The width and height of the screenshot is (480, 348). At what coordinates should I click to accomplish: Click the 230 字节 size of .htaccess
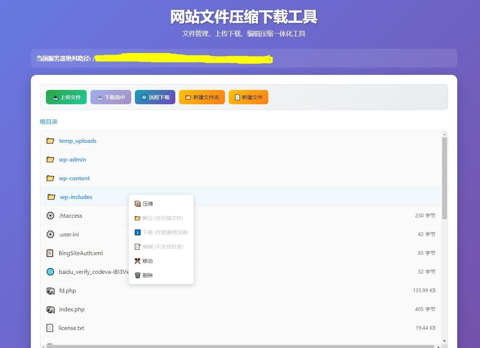tap(425, 216)
